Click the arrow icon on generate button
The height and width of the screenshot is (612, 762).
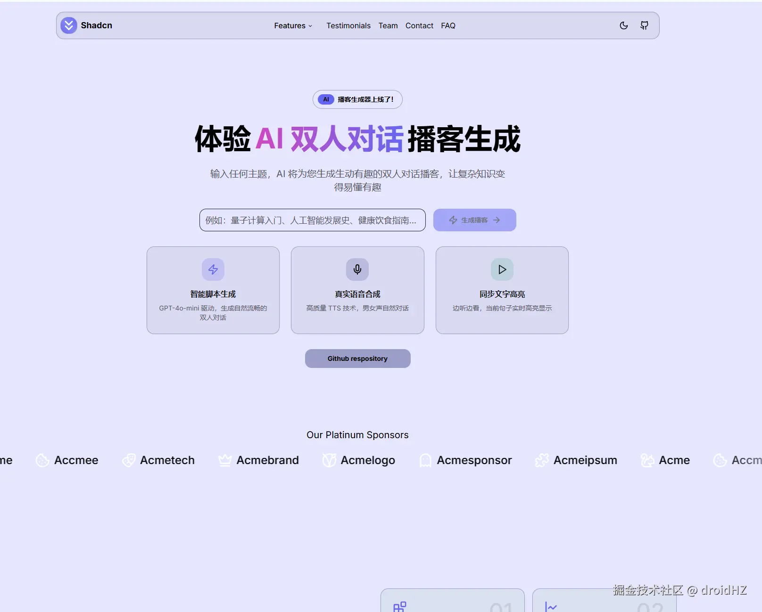497,220
